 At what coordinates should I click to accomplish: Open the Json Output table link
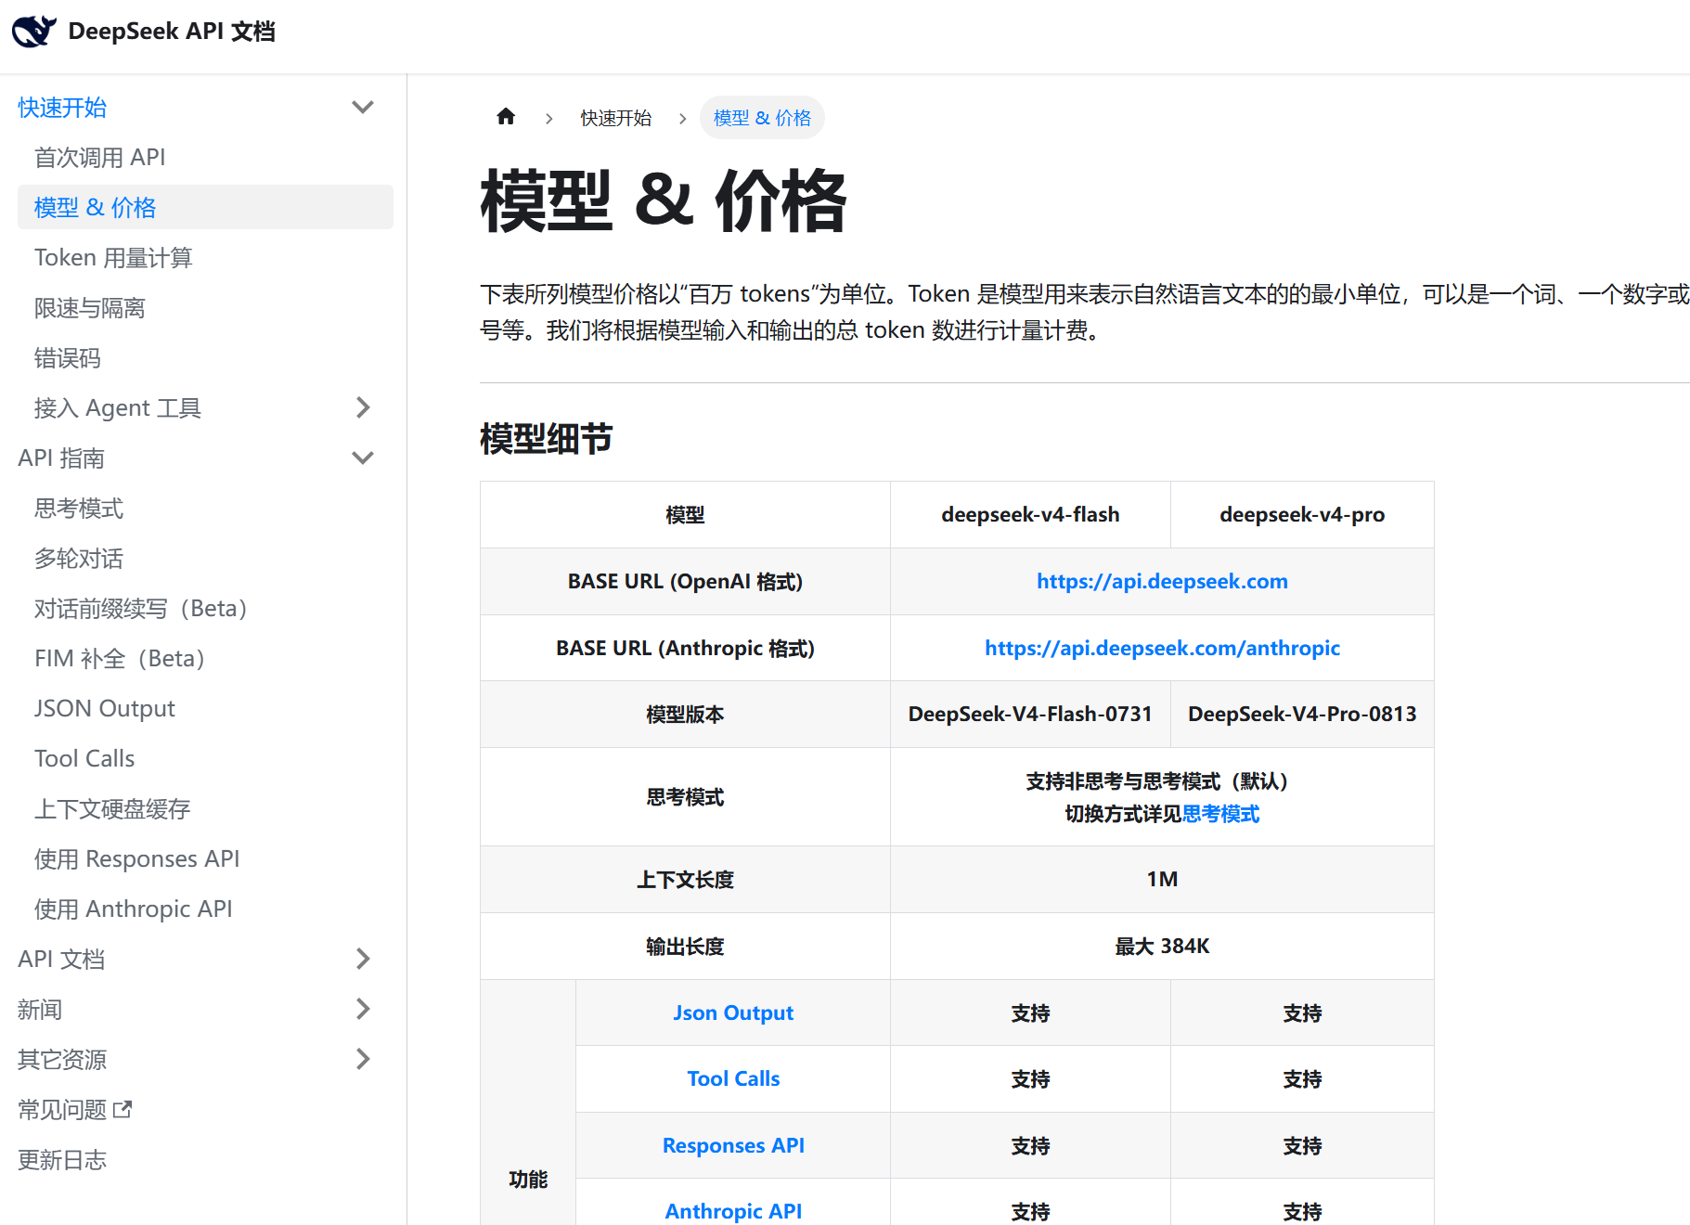[733, 1012]
